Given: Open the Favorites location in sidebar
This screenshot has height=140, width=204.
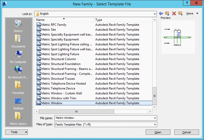Looking at the screenshot, I should pos(18,88).
